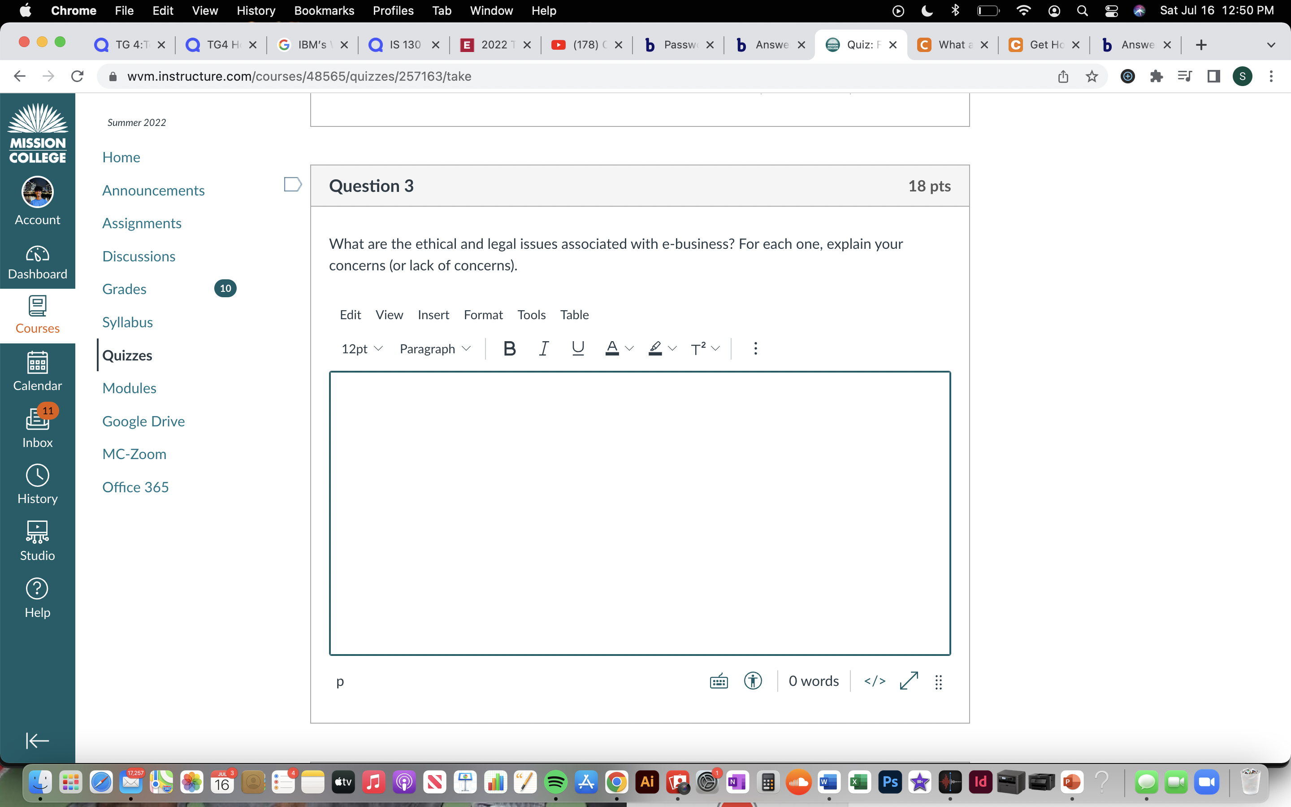1291x807 pixels.
Task: Toggle bold formatting
Action: [x=510, y=348]
